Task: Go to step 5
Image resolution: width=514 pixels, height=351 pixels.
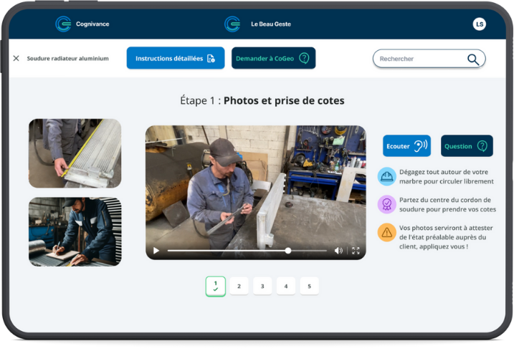Action: [x=309, y=286]
